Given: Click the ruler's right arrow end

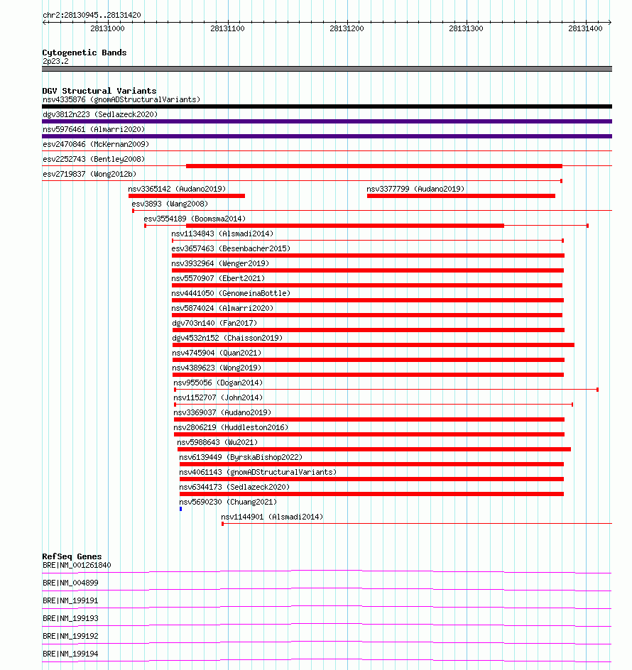Looking at the screenshot, I should (610, 22).
